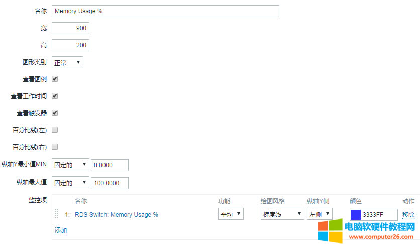Click the 移除 link to remove item
Screen dimensions: 420x247
point(408,215)
